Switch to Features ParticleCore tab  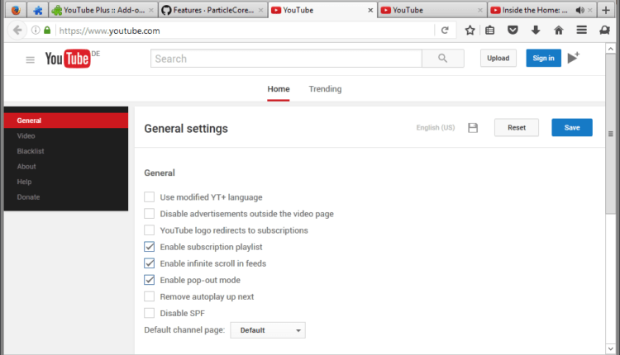(213, 10)
